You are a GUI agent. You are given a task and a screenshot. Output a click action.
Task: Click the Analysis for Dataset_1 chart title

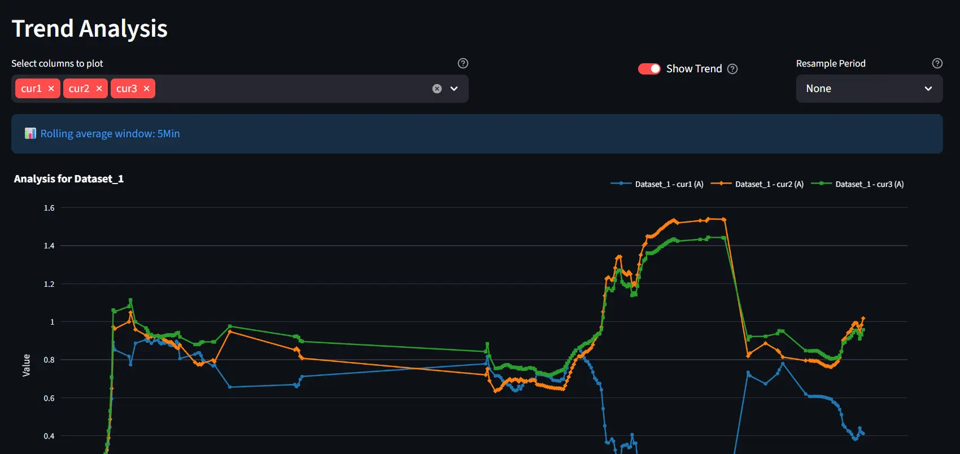point(69,179)
